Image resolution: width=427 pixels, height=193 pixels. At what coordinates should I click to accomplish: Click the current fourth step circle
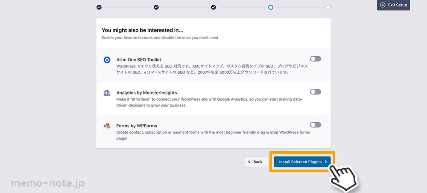271,7
